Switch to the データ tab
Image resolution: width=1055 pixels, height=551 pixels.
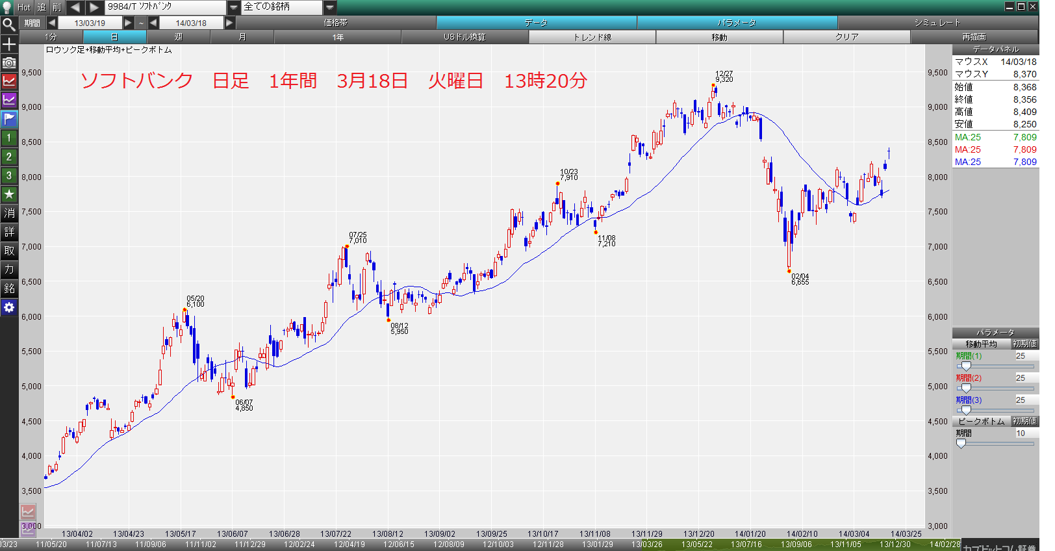click(x=537, y=23)
